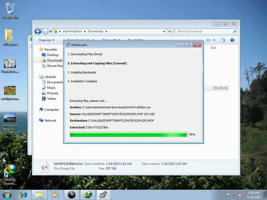The height and width of the screenshot is (200, 267).
Task: Open the Windows Start menu orb
Action: click(x=7, y=195)
